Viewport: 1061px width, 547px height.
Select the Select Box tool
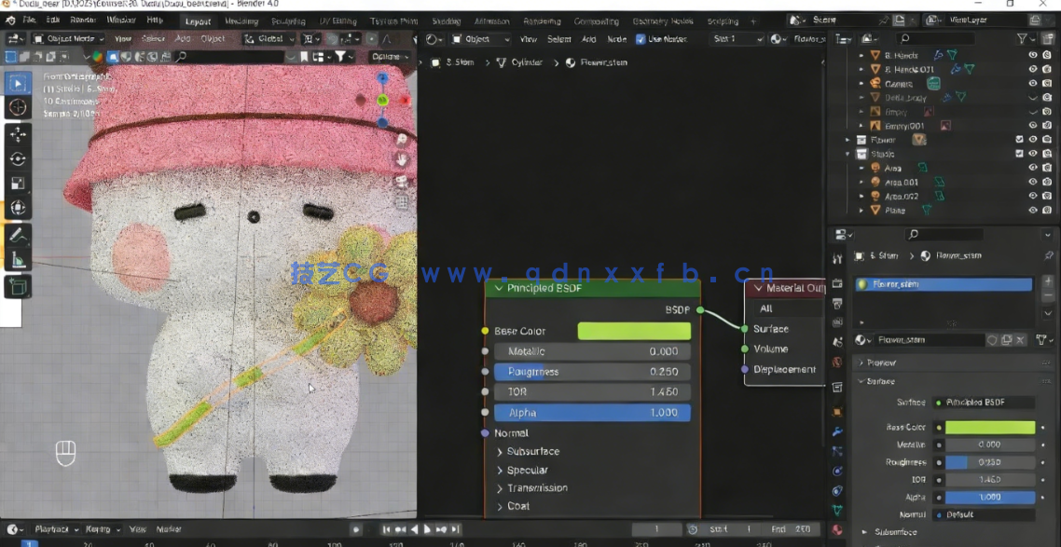tap(17, 84)
